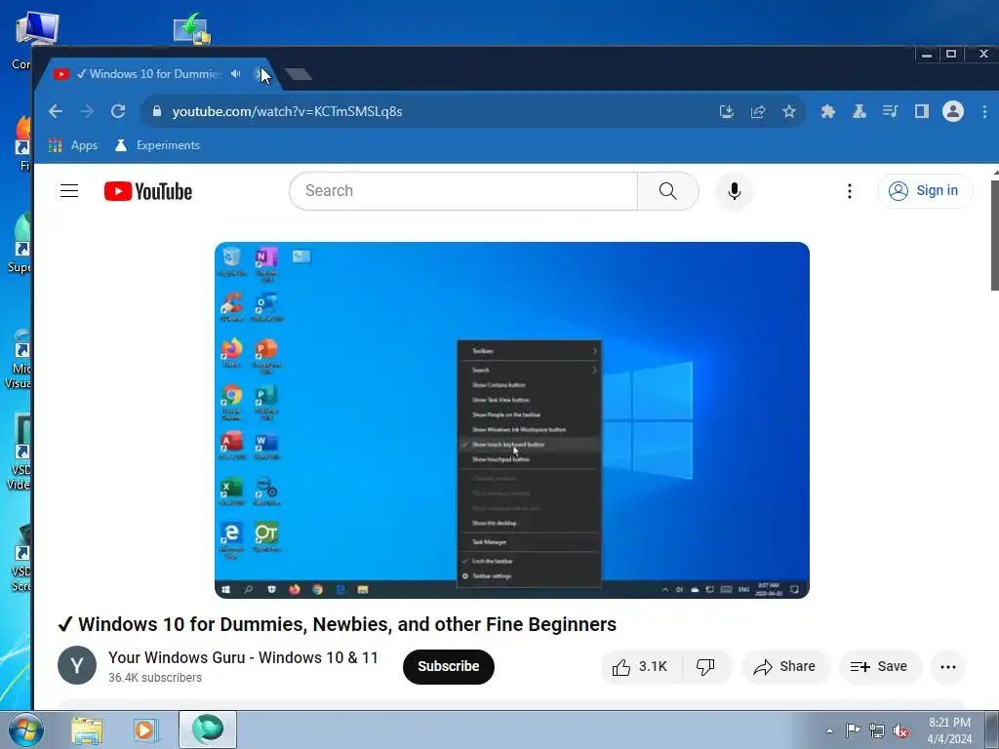Open the Experiments bookmark

(157, 145)
